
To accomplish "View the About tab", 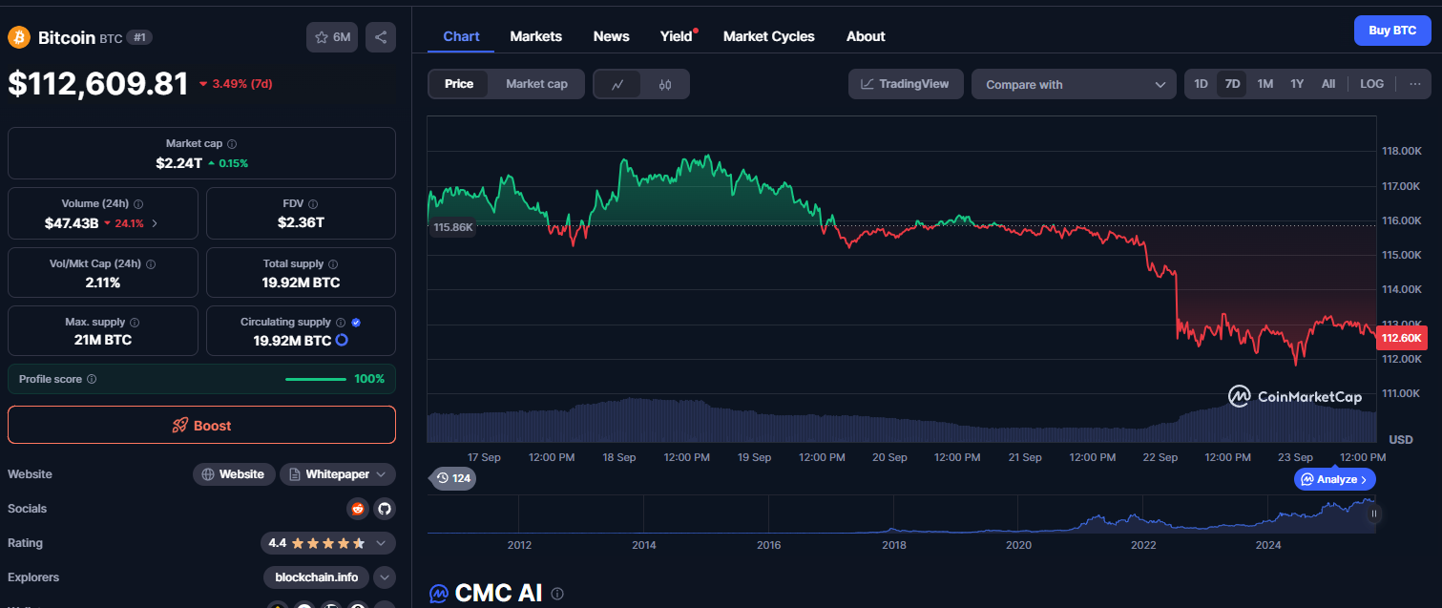I will (866, 36).
